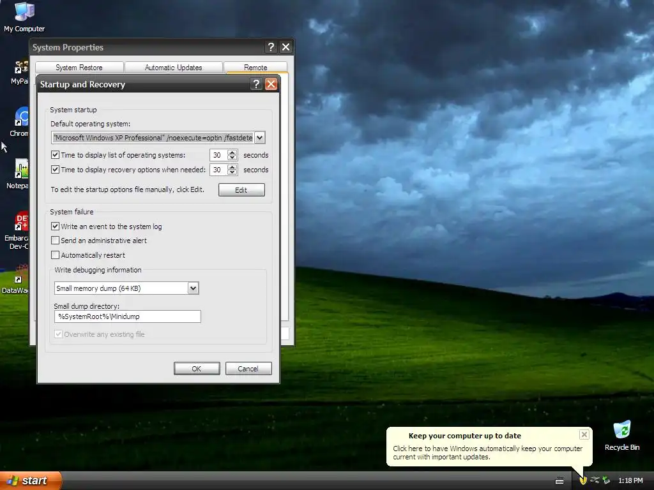Dismiss the Keep your computer up to date balloon
Image resolution: width=654 pixels, height=490 pixels.
[x=584, y=434]
